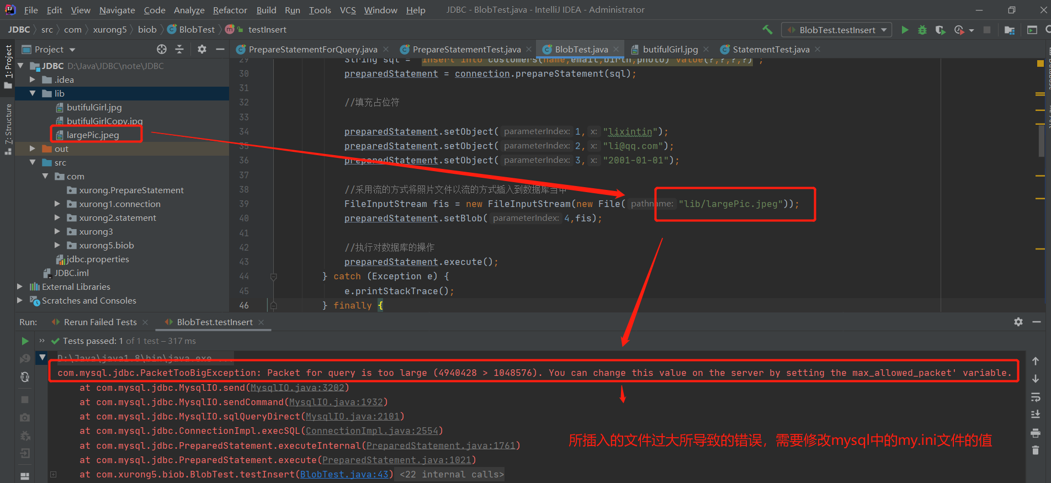This screenshot has width=1051, height=483.
Task: Select jdbc.properties in the project tree
Action: pos(98,259)
